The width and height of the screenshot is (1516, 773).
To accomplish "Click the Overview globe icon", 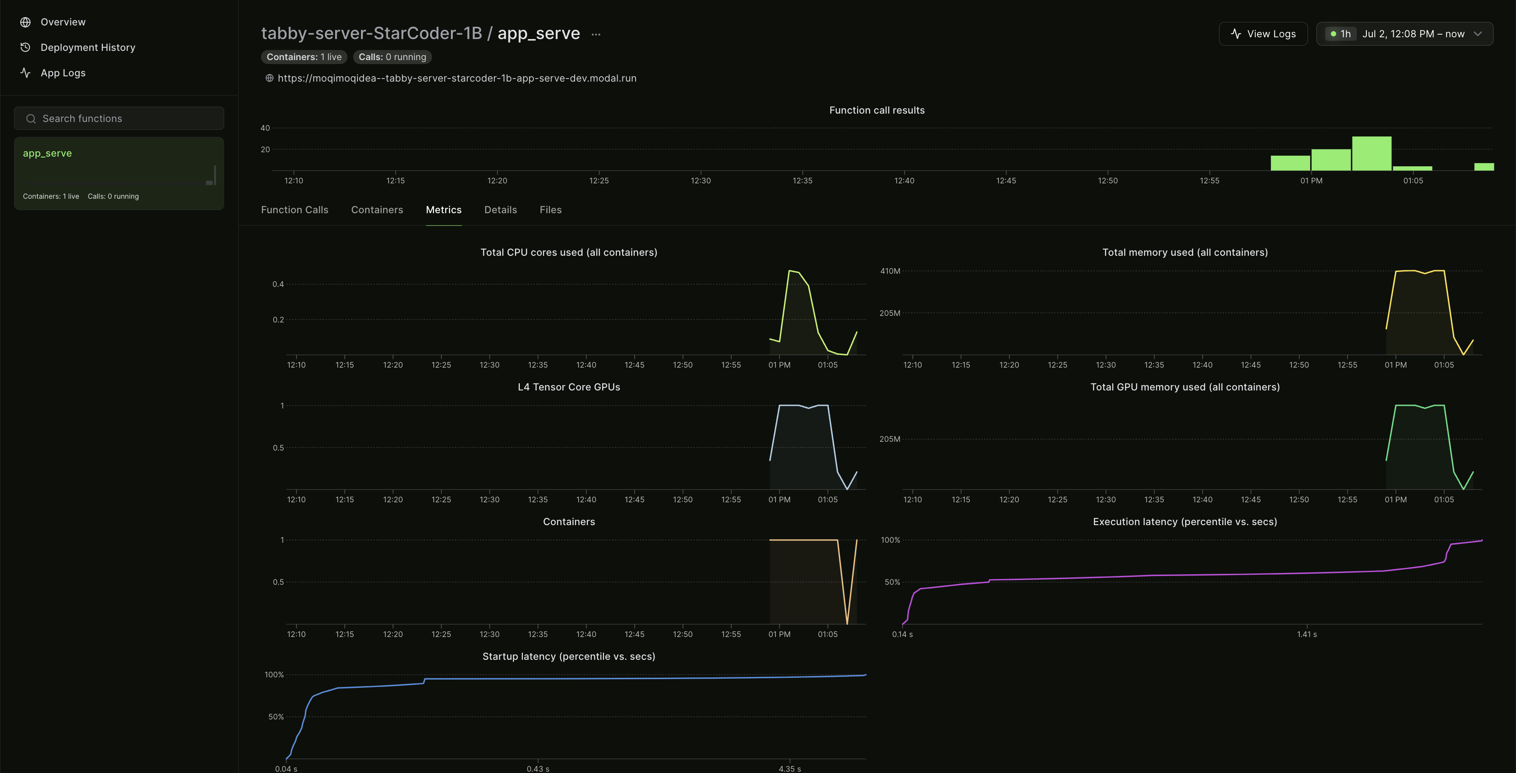I will click(x=25, y=22).
